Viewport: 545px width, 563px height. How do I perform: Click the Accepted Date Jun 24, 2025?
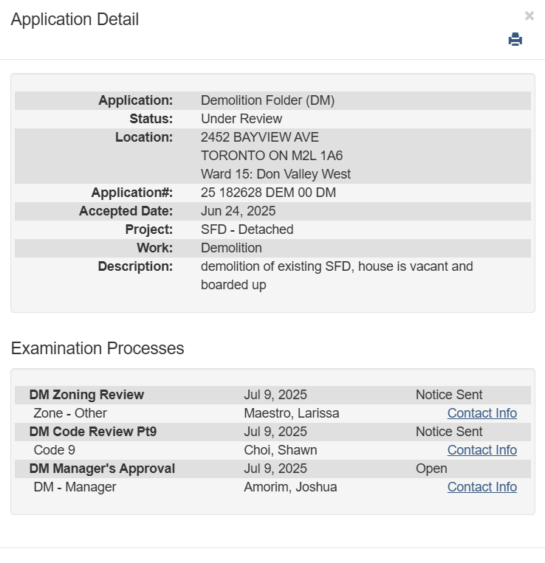(x=238, y=211)
